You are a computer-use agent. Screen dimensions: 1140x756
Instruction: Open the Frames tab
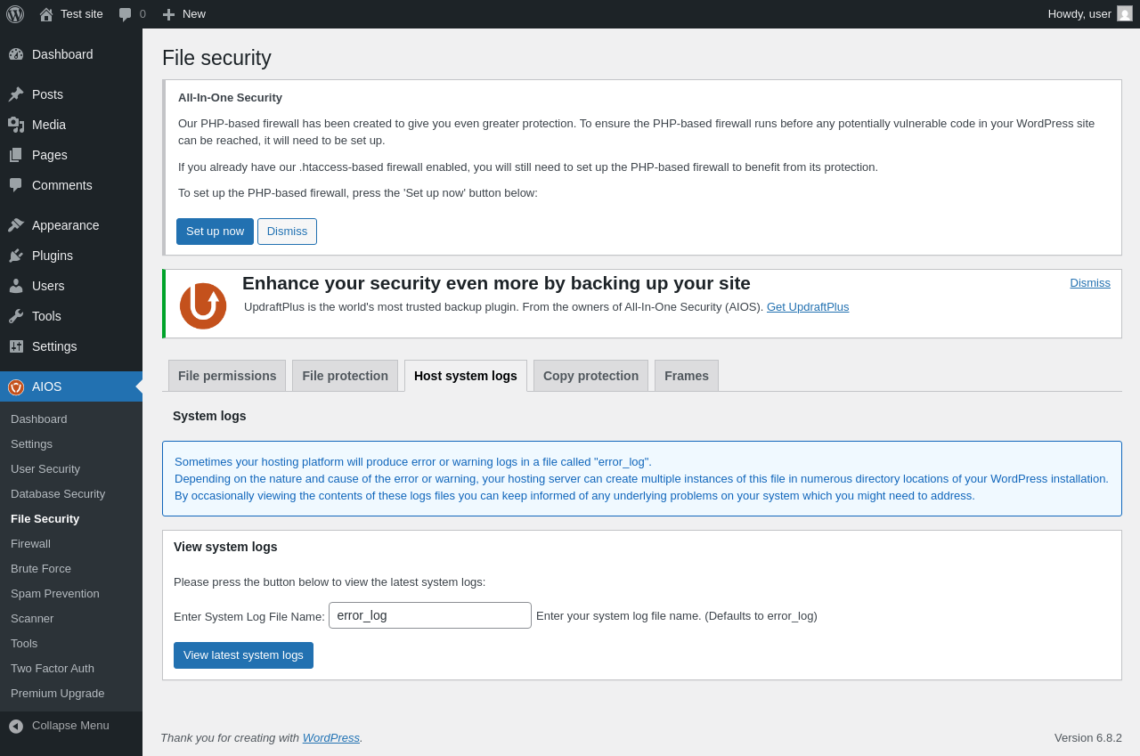click(687, 376)
